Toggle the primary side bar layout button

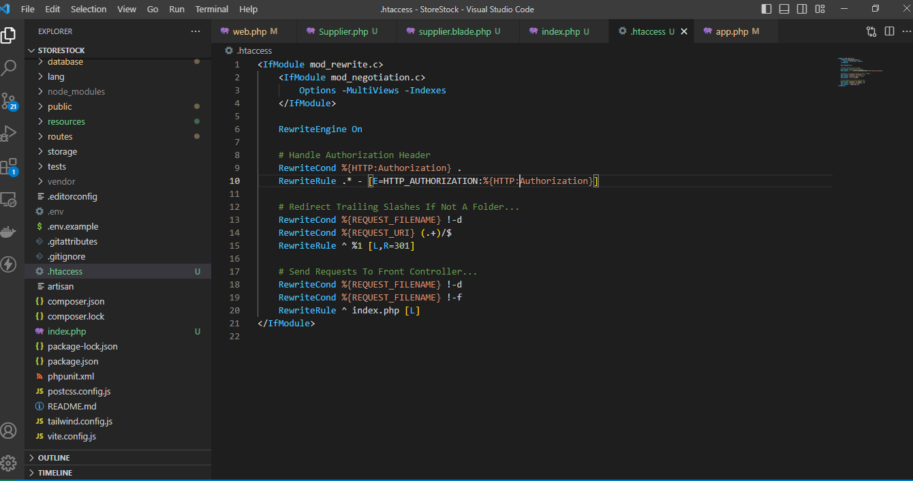point(767,9)
